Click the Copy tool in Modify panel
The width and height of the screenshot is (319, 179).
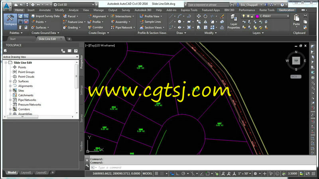(x=199, y=22)
